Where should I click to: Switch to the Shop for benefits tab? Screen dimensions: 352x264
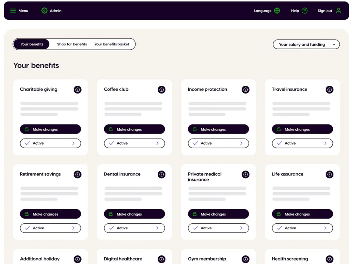(x=72, y=44)
